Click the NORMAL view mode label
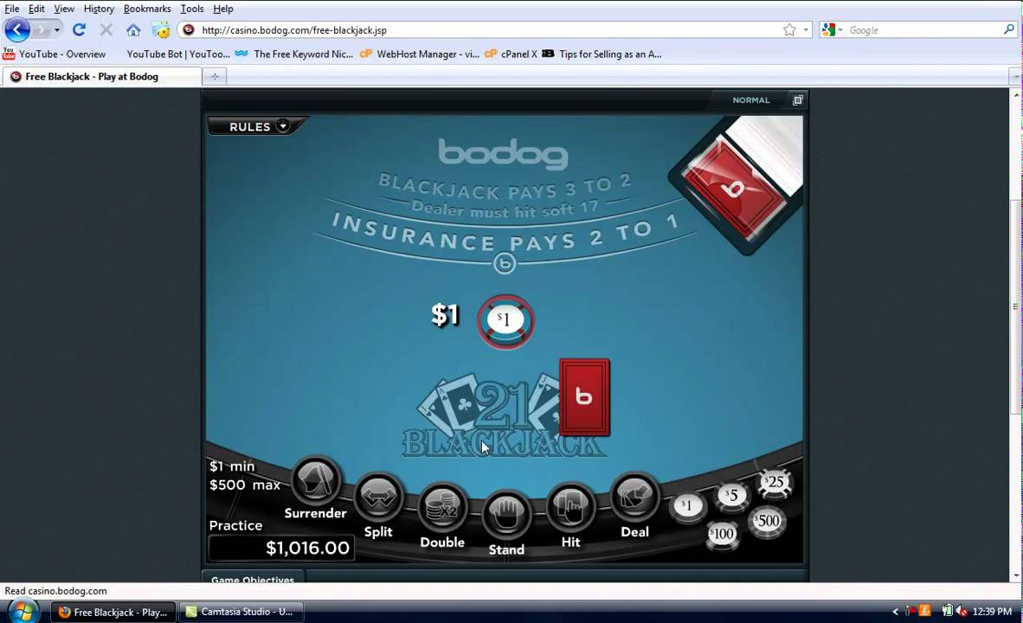Screen dimensions: 1023x623 (751, 100)
